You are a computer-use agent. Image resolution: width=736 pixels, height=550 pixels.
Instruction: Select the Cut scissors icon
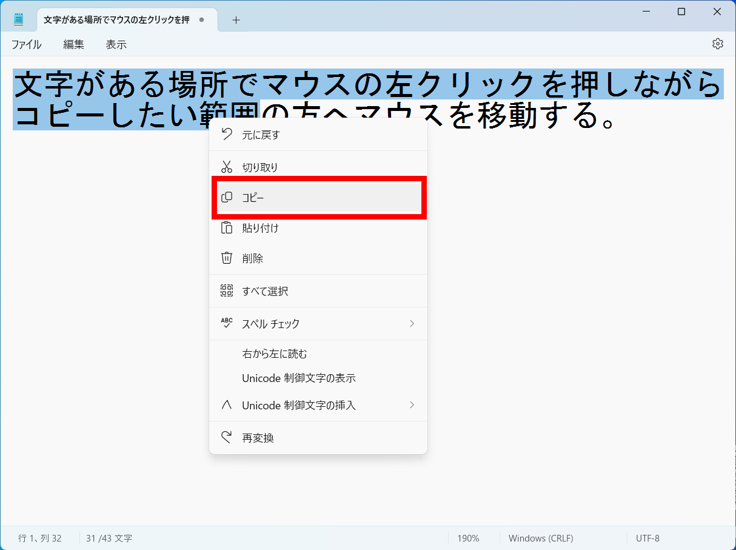pos(226,166)
